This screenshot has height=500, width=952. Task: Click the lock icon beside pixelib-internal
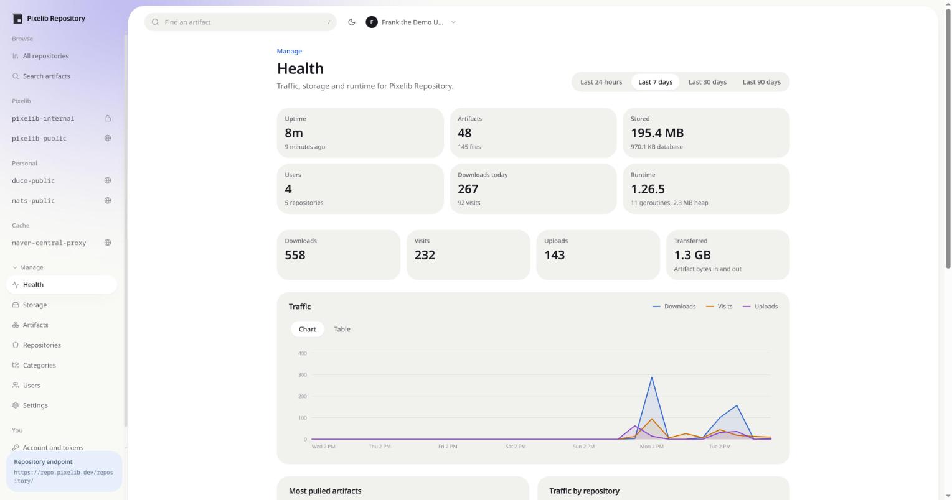(108, 118)
